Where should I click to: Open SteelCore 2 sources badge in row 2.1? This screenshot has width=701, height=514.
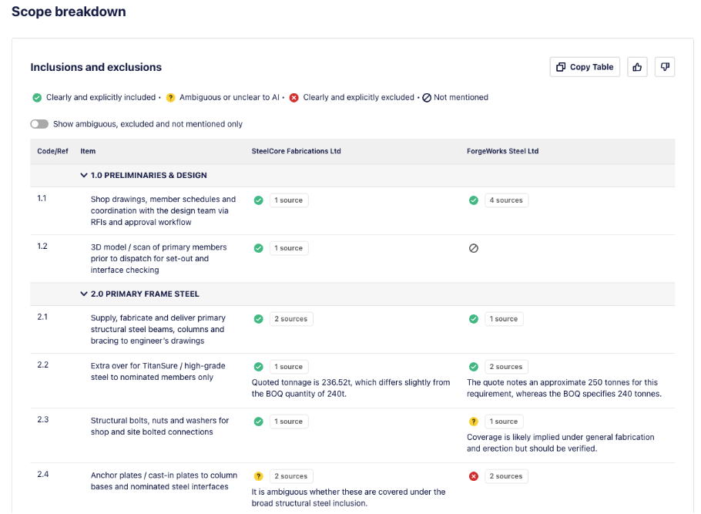(x=291, y=319)
